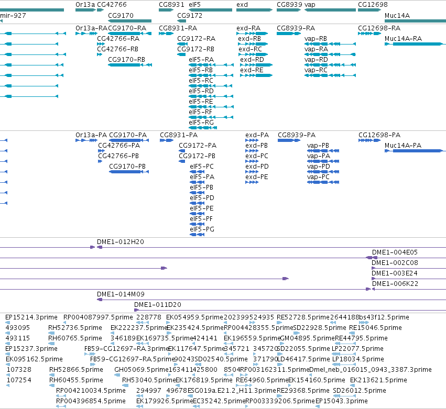Viewport: 446px width, 409px height.
Task: Select the vap gene label
Action: tap(310, 5)
